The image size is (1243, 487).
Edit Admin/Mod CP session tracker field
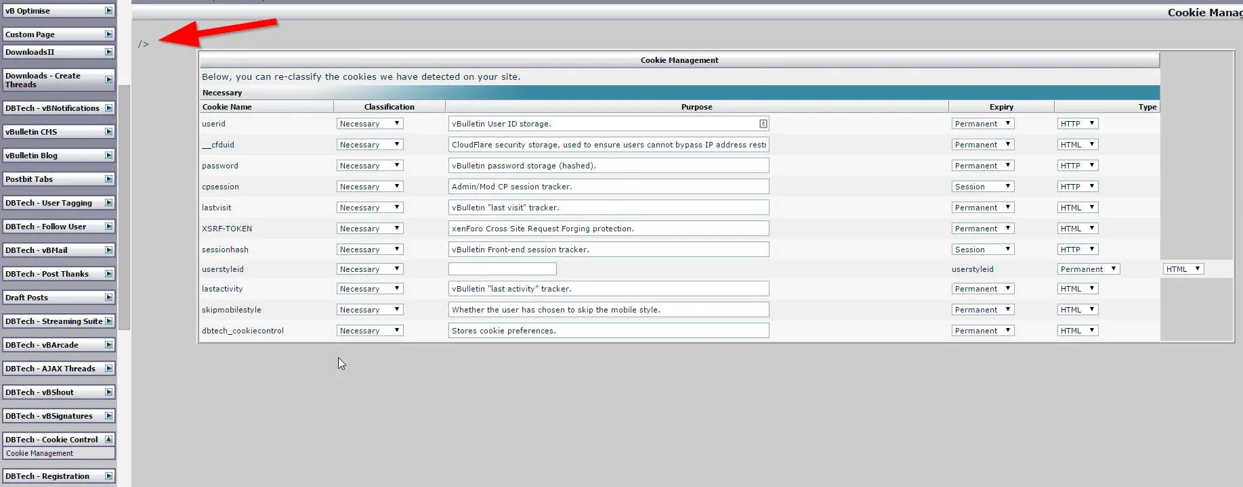click(x=608, y=187)
